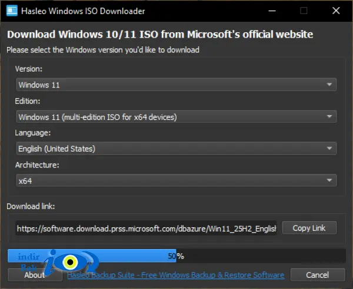Click the Hasleo app icon in title bar

coord(12,11)
